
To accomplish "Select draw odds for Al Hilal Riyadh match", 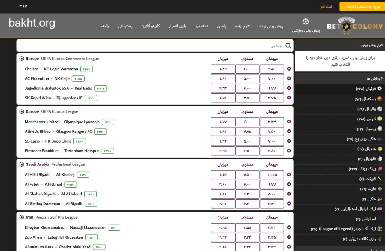I will pyautogui.click(x=247, y=175).
